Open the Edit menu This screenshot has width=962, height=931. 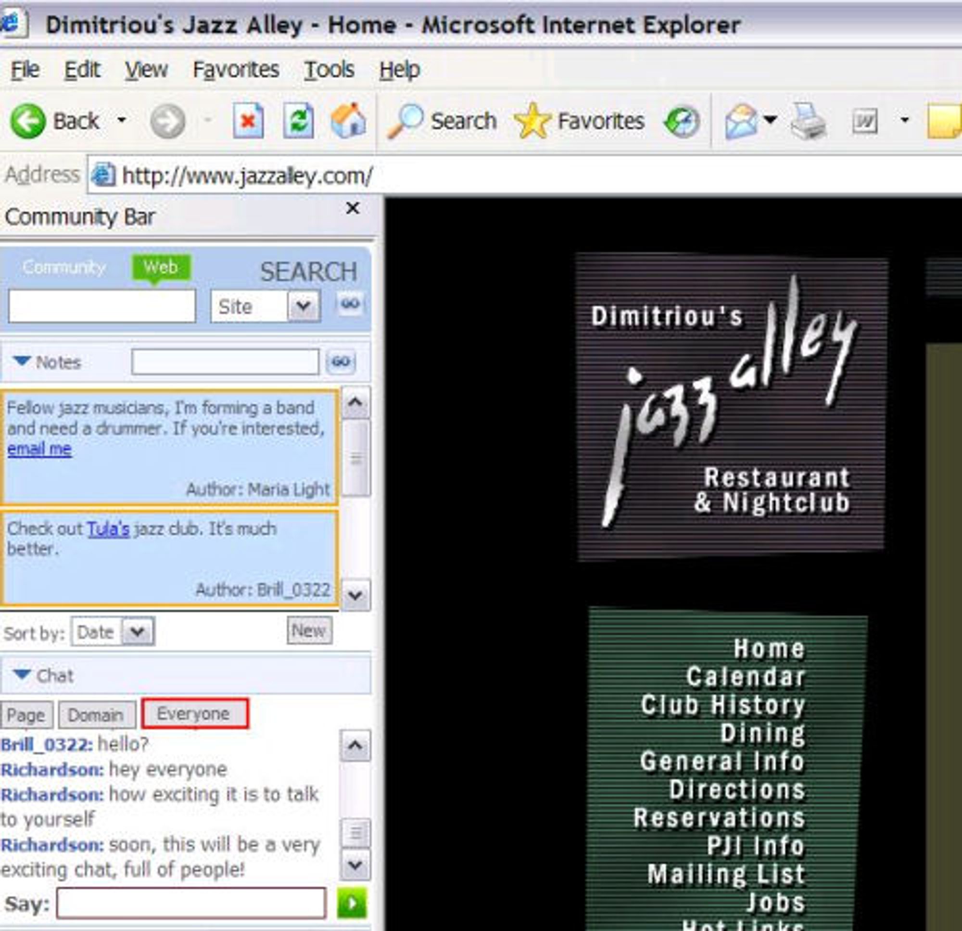point(82,70)
